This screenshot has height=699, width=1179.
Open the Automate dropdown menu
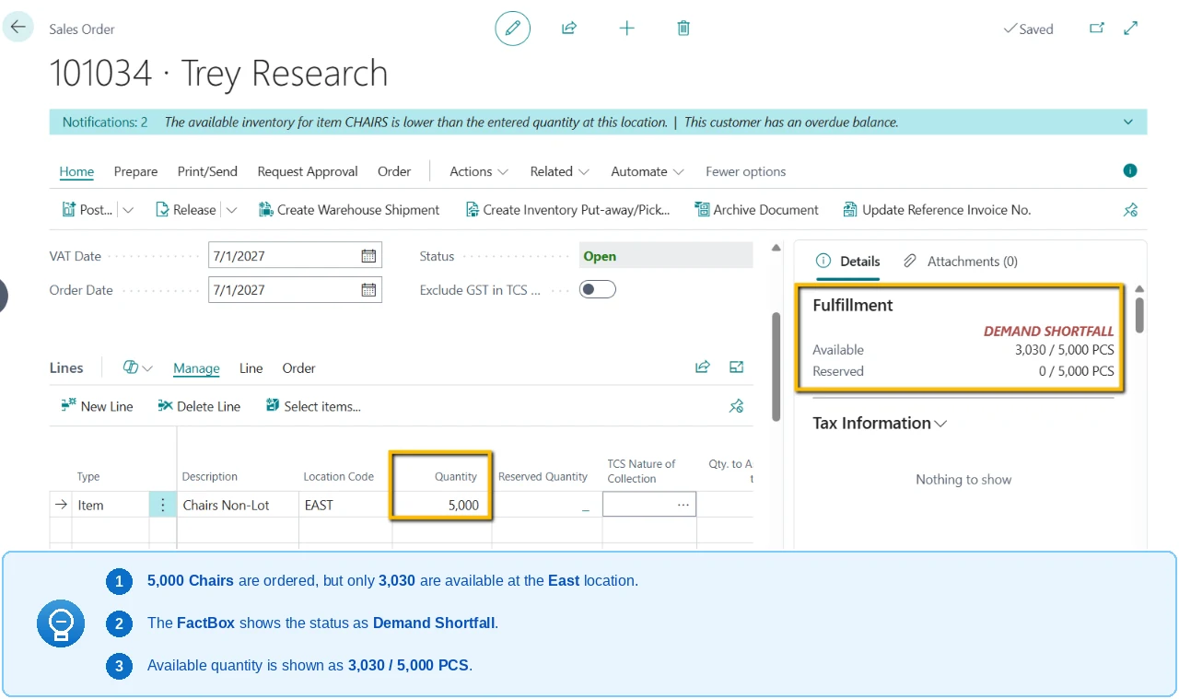pos(648,171)
